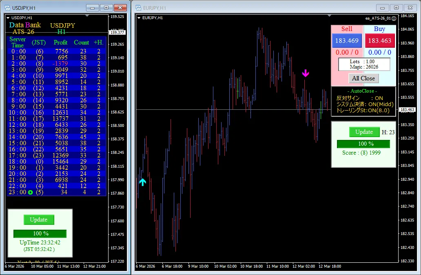Click the chart shift marker in EURJPY window
Image resolution: width=421 pixels, height=275 pixels.
329,16
